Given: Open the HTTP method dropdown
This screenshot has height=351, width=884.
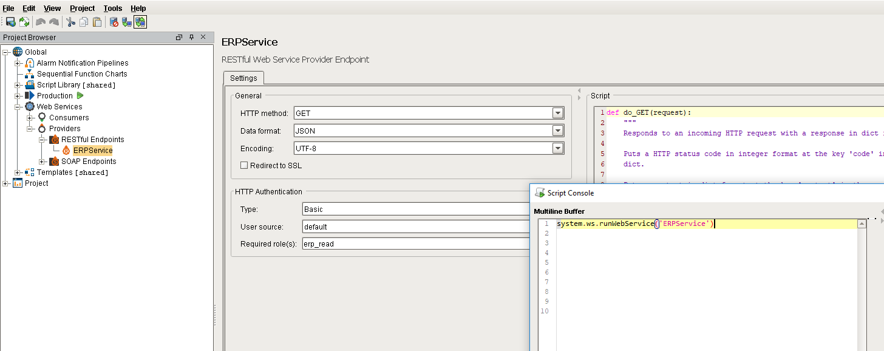Looking at the screenshot, I should pos(557,113).
